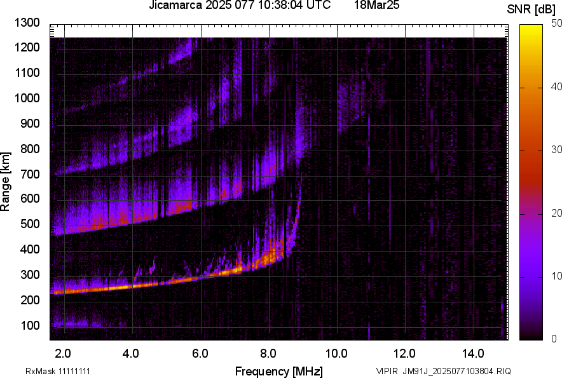Click the bright F-layer trace near 8 MHz
Viewport: 562px width, 378px height.
[x=271, y=254]
